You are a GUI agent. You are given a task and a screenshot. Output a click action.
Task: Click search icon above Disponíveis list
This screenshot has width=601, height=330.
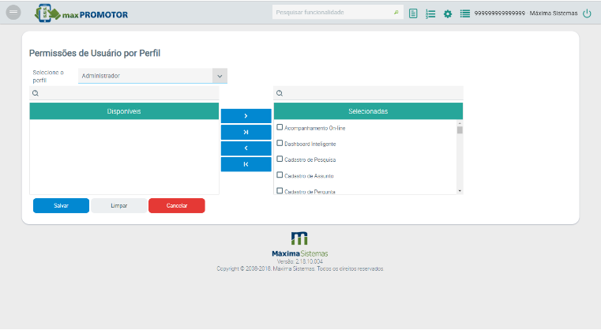[x=36, y=93]
